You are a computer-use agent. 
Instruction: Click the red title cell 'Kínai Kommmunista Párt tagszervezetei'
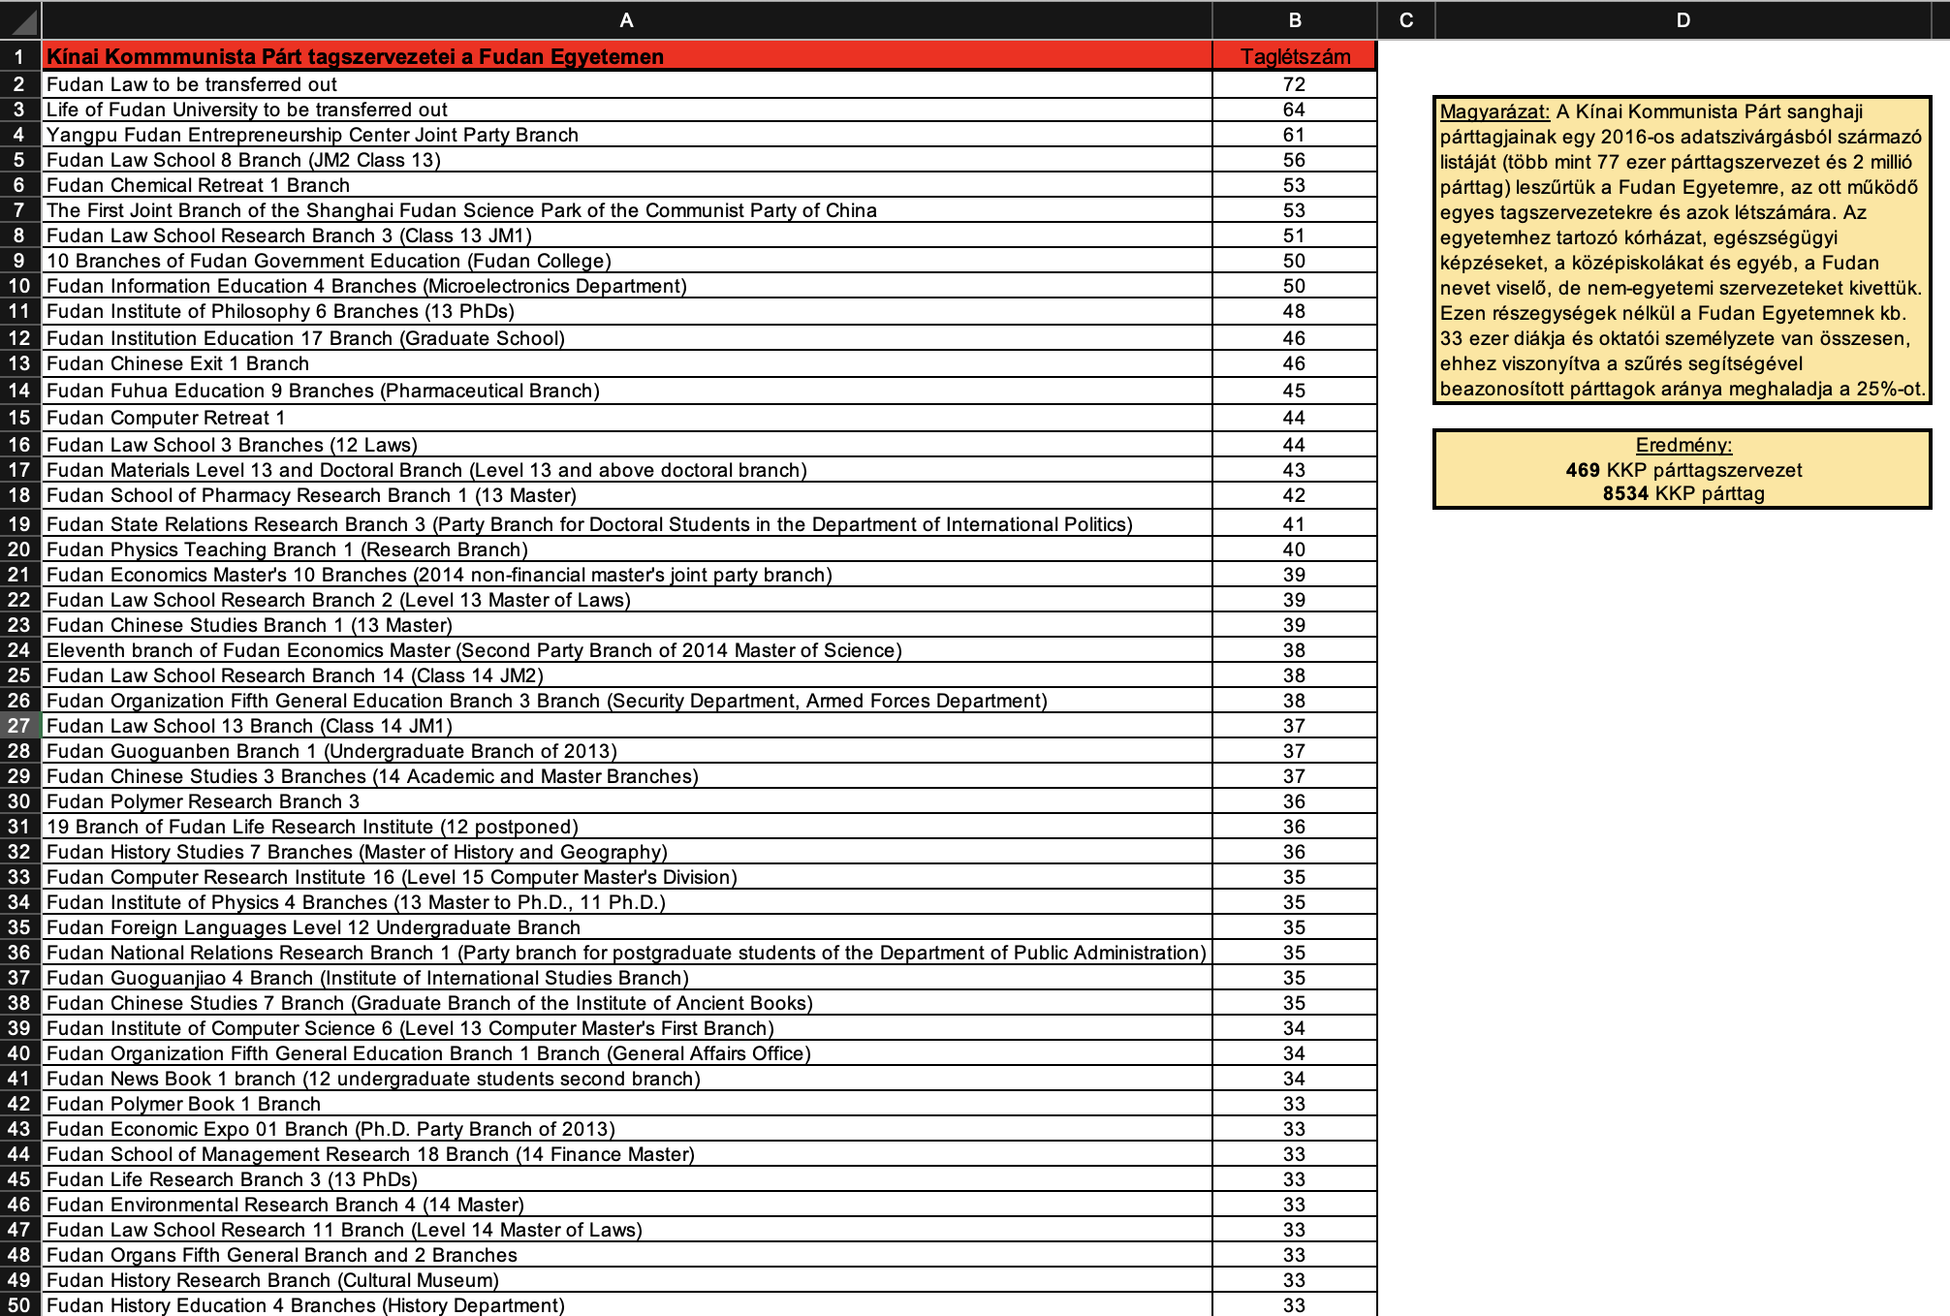click(x=627, y=56)
